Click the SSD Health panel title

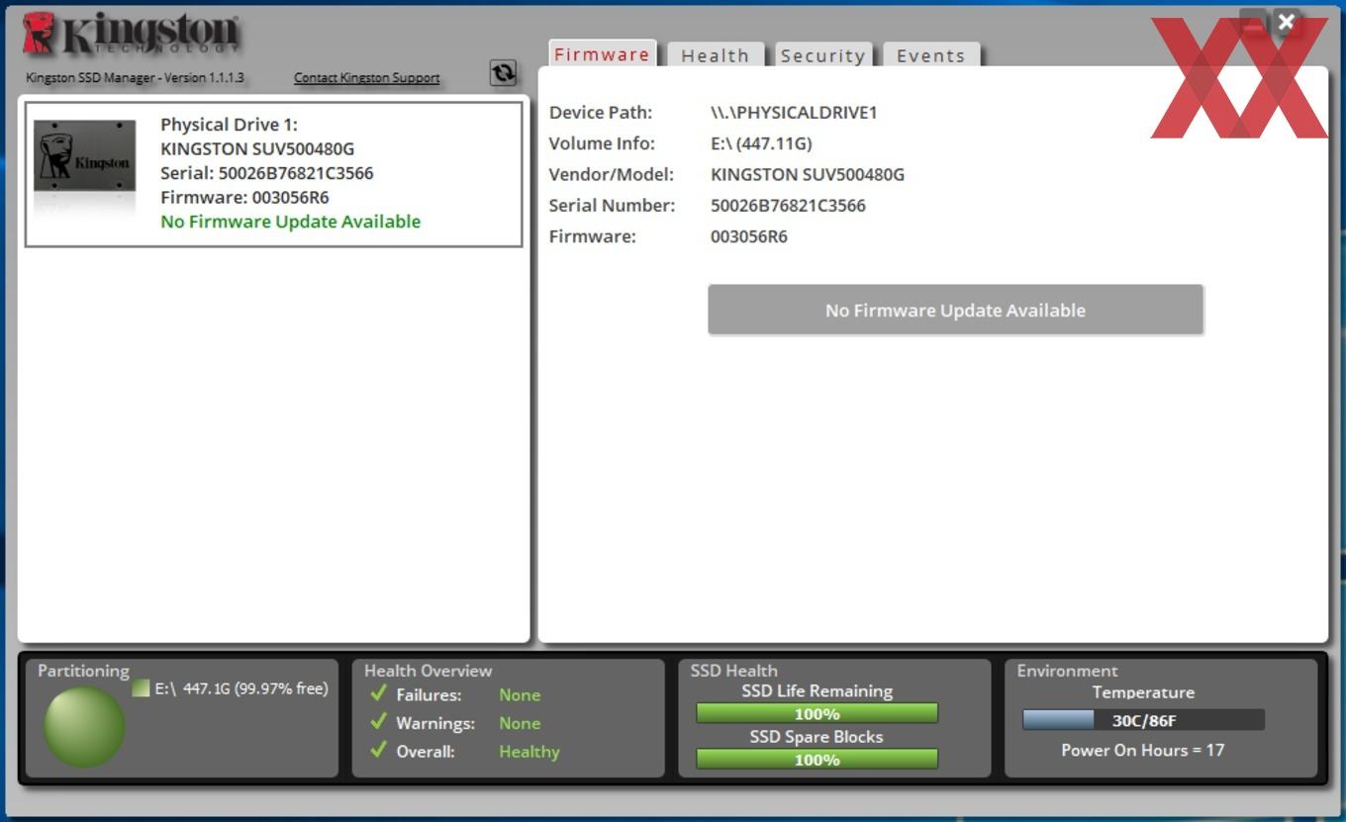pyautogui.click(x=733, y=671)
